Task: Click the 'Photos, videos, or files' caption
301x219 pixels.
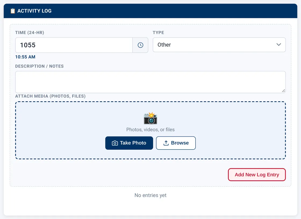Action: coord(150,129)
